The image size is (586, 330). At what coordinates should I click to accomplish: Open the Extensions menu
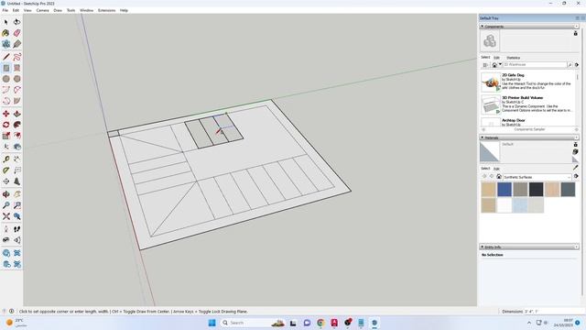click(106, 10)
